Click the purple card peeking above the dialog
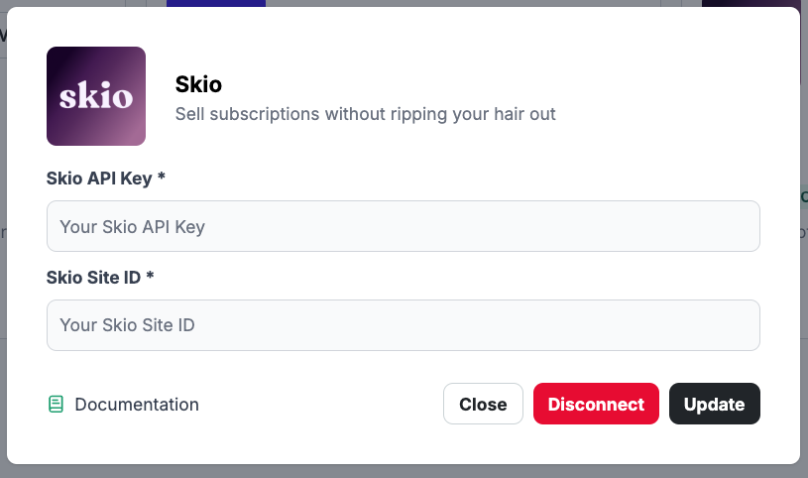808x478 pixels. tap(216, 3)
